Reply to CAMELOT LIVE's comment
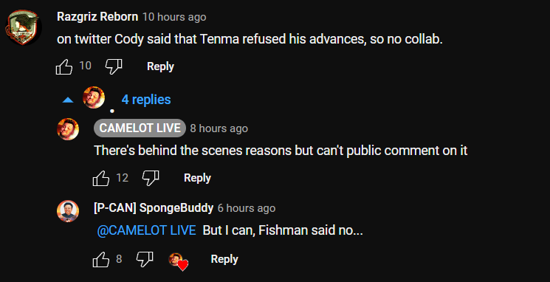Viewport: 550px width, 282px height. coord(197,178)
